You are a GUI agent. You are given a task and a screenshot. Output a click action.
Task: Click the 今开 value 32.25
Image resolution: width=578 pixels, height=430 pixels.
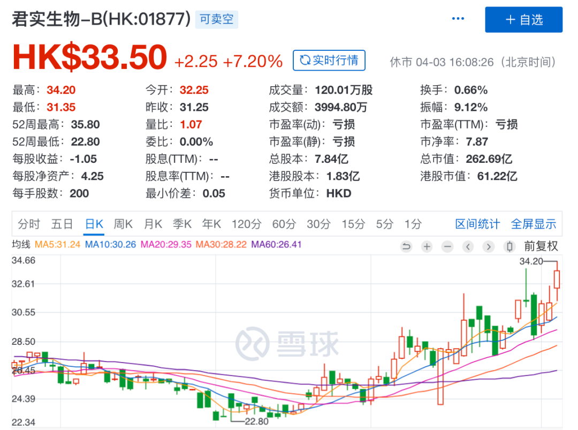tap(194, 90)
